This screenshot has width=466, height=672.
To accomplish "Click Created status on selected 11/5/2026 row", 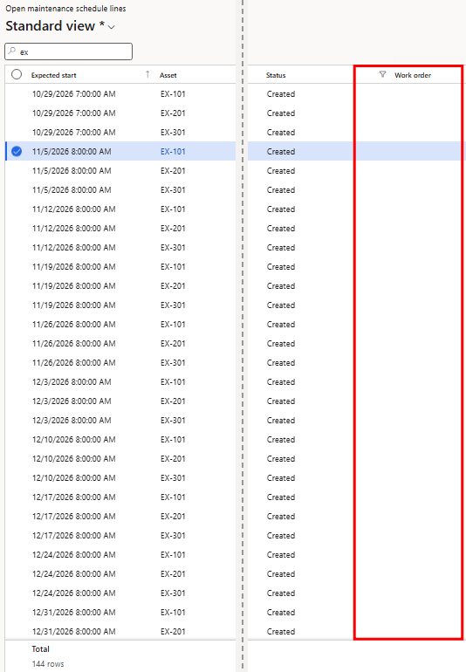I will (281, 151).
